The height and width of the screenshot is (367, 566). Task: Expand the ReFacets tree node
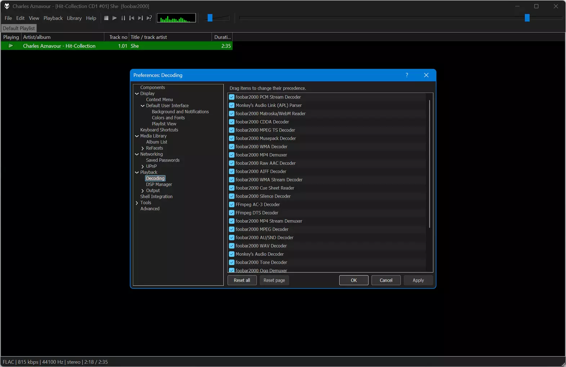click(143, 148)
